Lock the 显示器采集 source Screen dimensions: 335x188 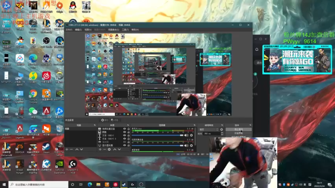(129, 145)
